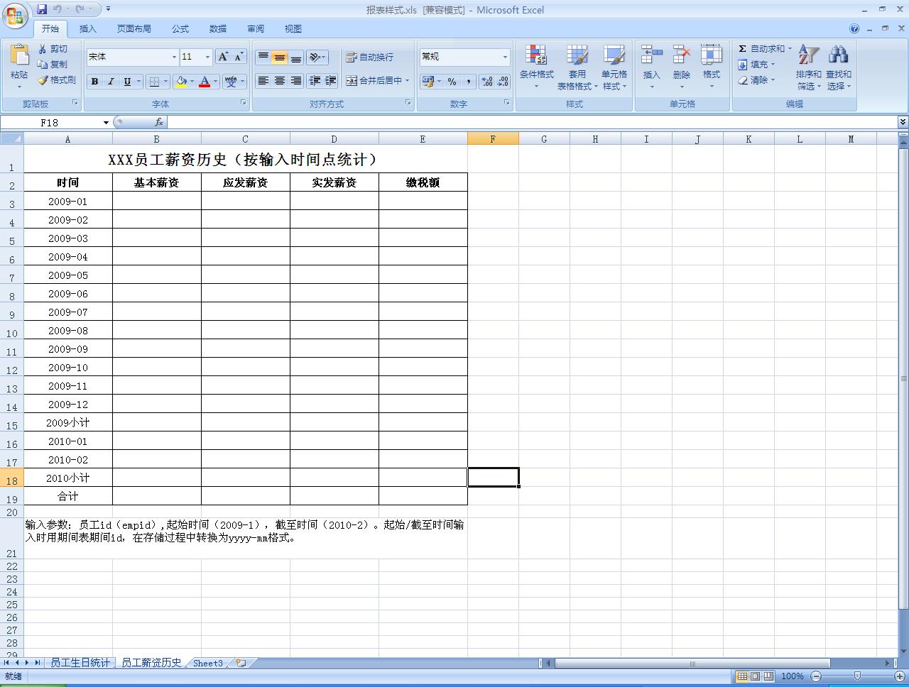Open the font size dropdown
Screen dimensions: 909x687
207,57
